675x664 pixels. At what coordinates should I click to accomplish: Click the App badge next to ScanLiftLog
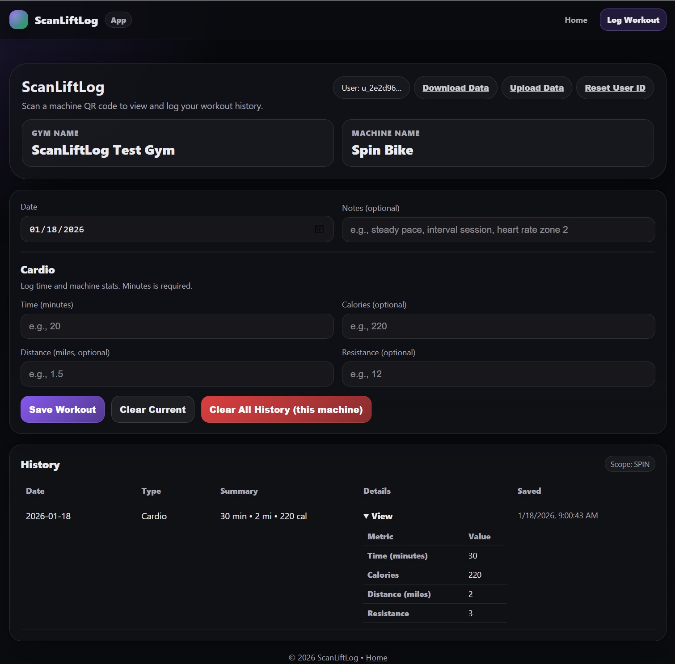coord(118,20)
